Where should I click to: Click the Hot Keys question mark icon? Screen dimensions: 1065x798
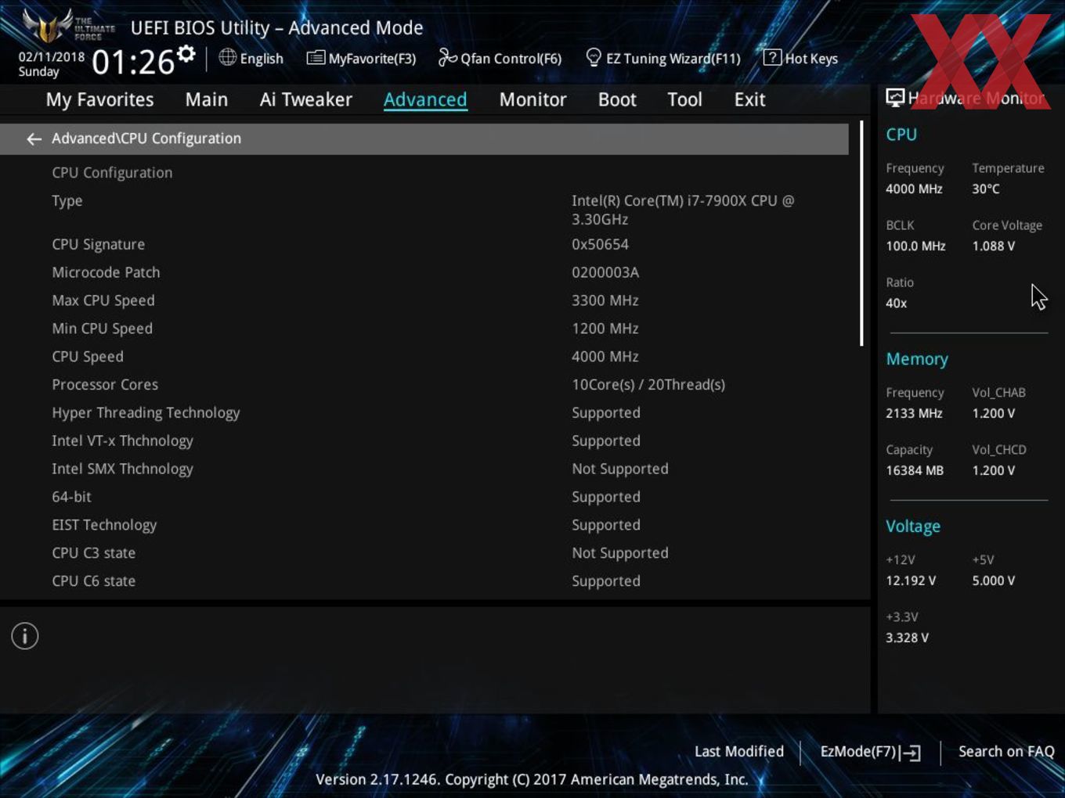pos(772,57)
